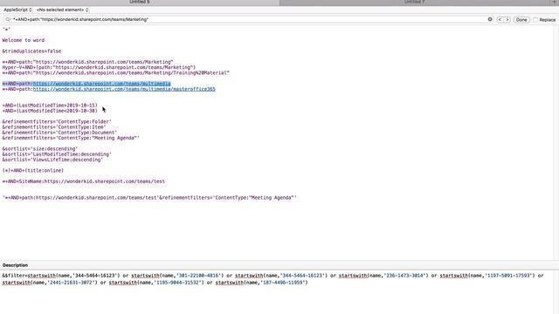The width and height of the screenshot is (559, 314).
Task: Click the '2441-21631-3072' startswith entry
Action: 50,283
